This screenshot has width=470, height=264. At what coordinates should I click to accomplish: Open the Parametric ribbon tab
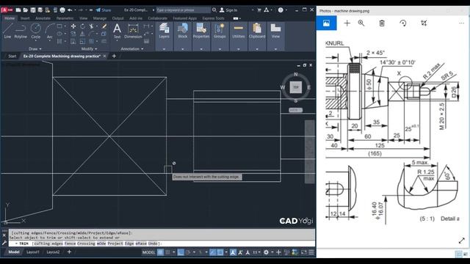point(65,18)
